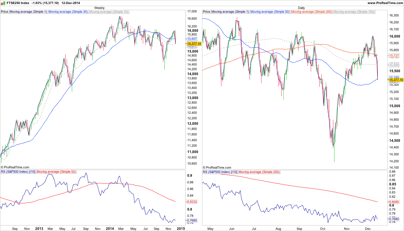The image size is (404, 231).
Task: Click Moving average (Simple 10) legend in Weekly chart
Action: click(x=109, y=12)
